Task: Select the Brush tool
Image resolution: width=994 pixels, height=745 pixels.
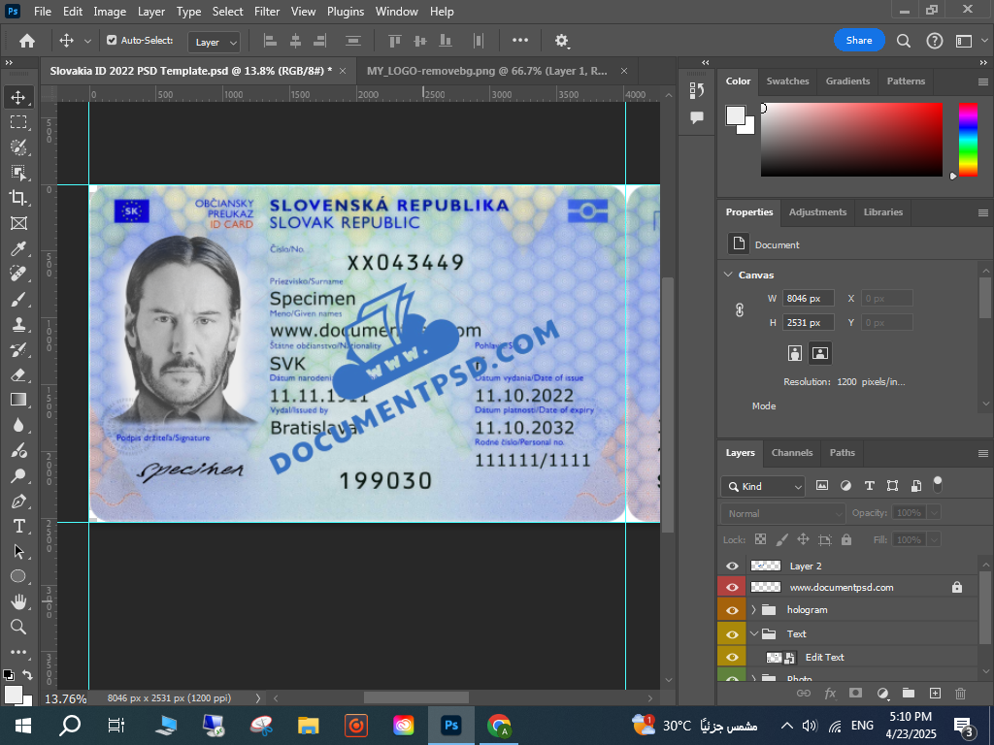Action: click(18, 299)
